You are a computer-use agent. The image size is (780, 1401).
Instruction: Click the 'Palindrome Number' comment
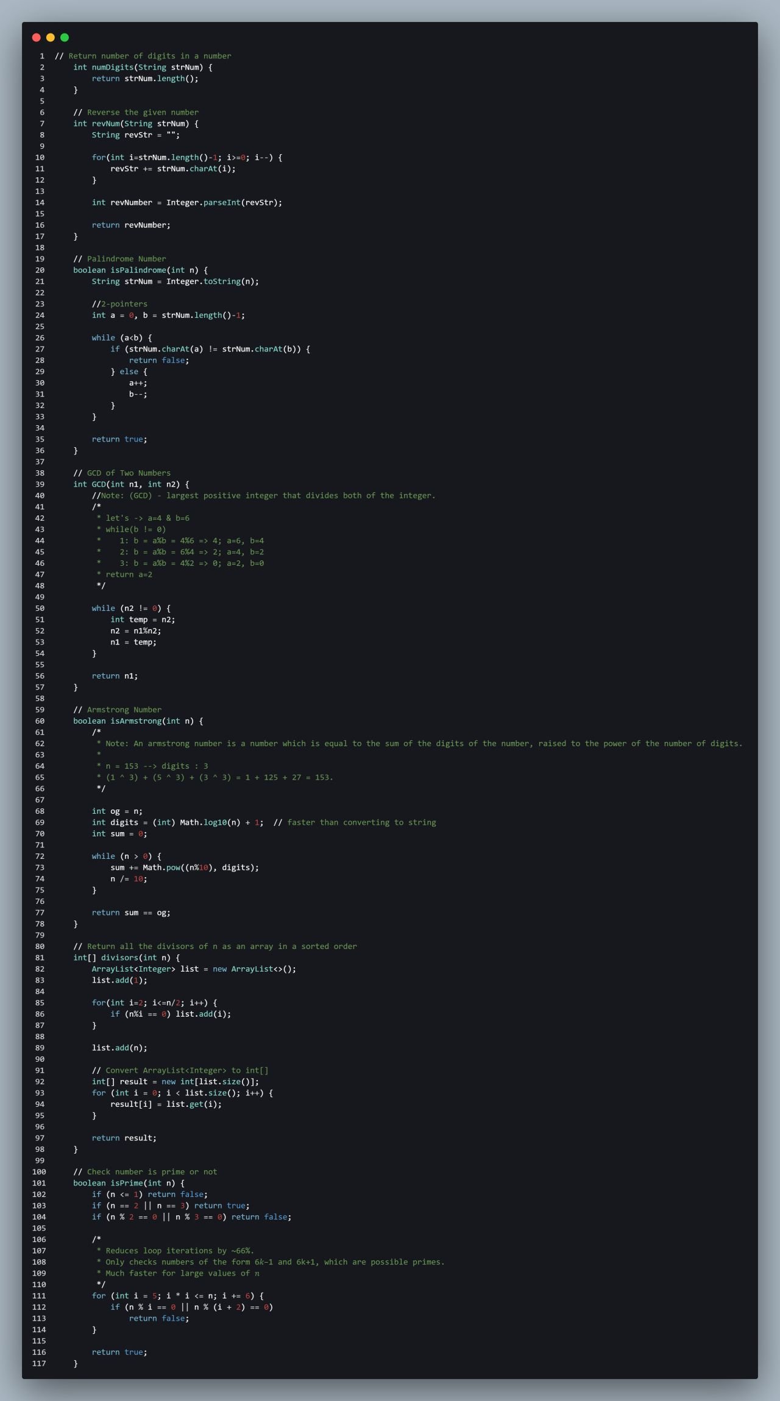pos(126,259)
